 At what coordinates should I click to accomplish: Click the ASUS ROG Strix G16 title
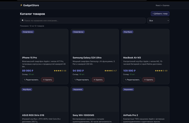pyautogui.click(x=33, y=115)
